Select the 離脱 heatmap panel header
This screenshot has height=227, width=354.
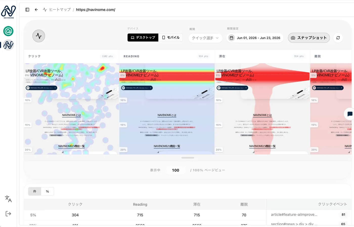(x=331, y=56)
